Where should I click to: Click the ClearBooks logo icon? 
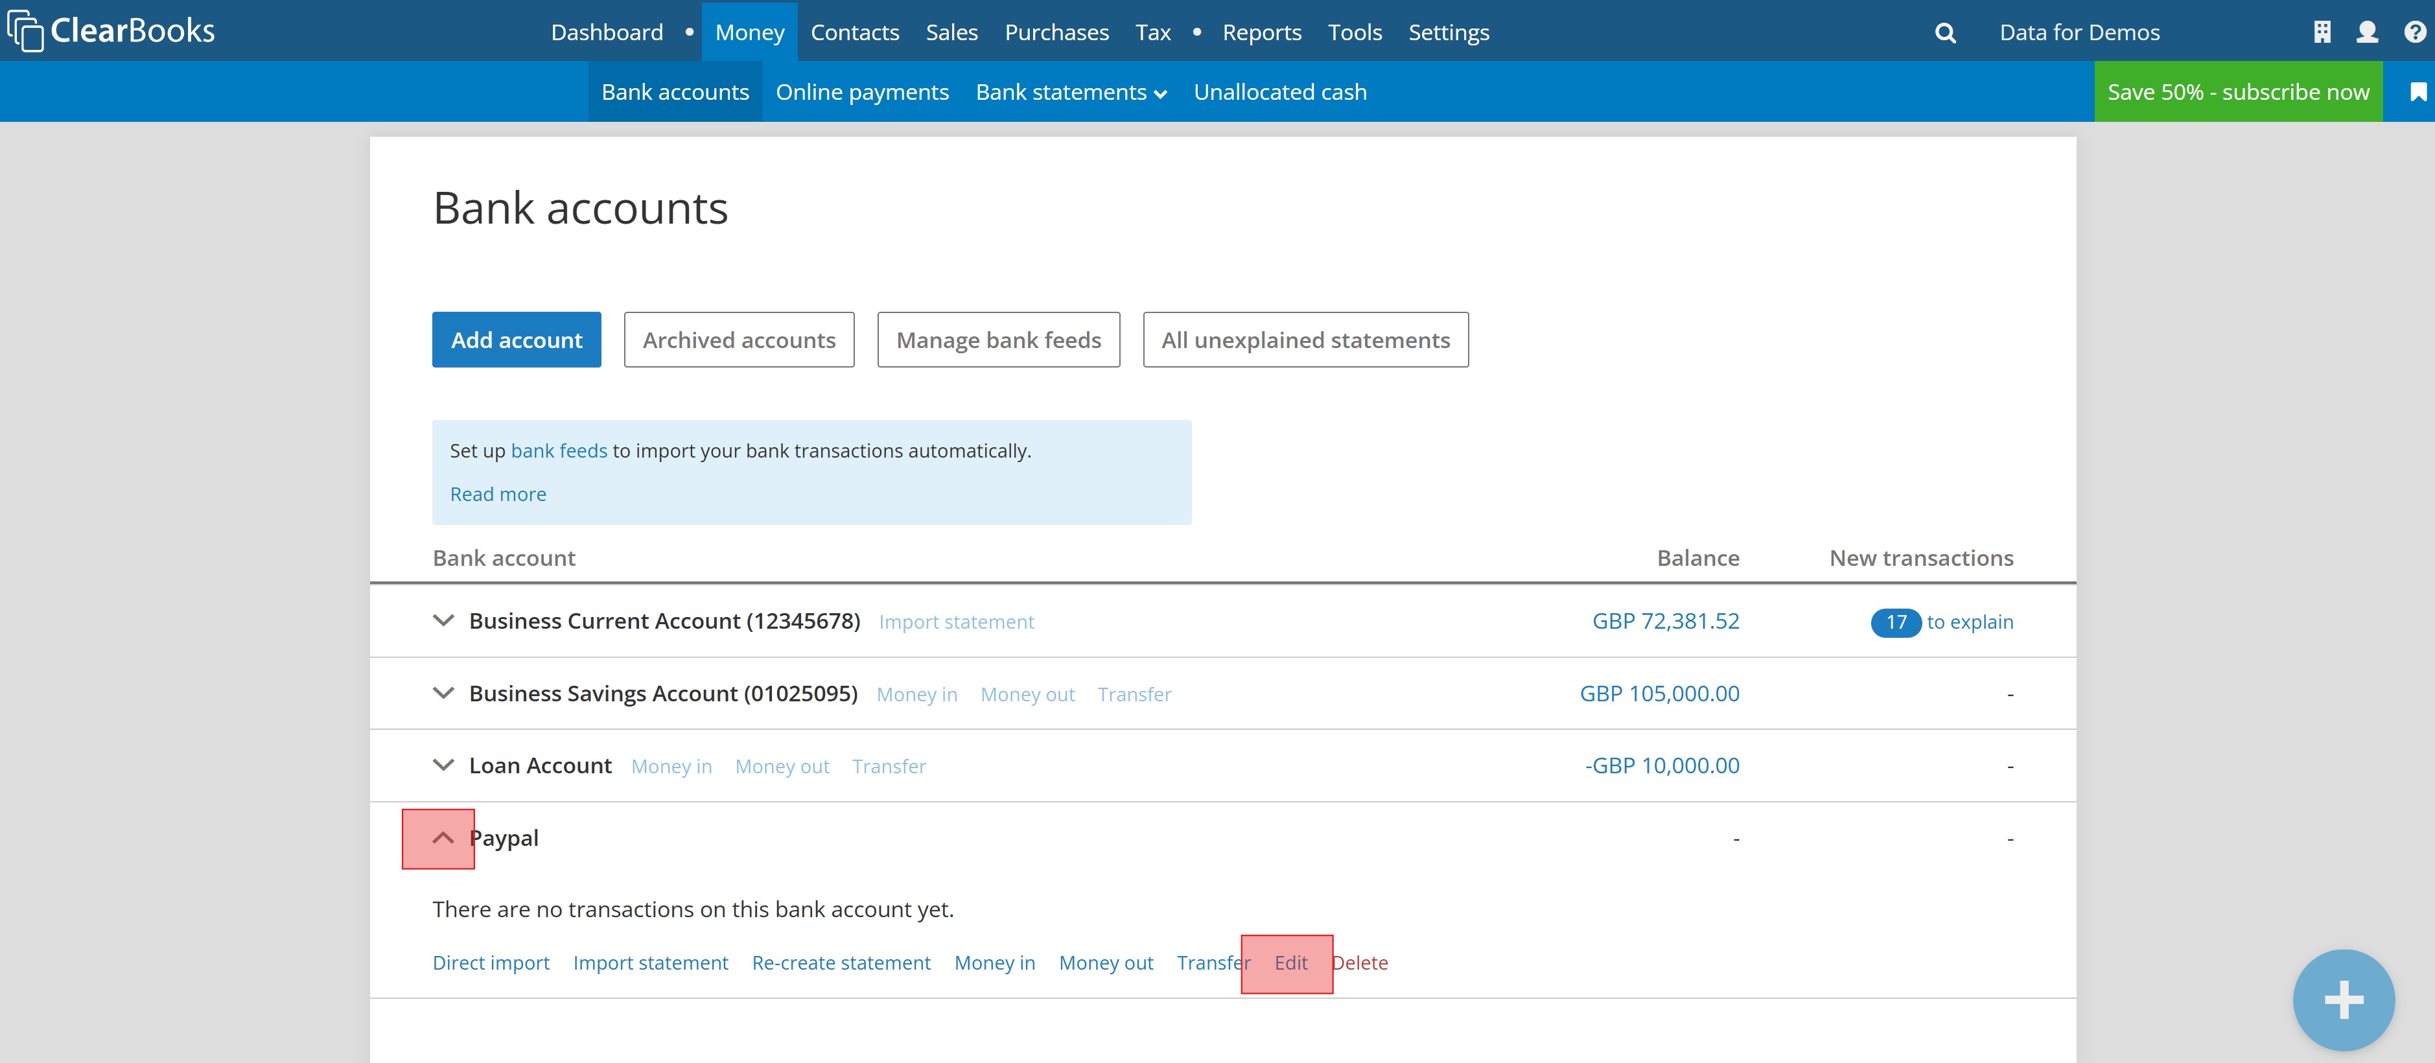tap(25, 30)
